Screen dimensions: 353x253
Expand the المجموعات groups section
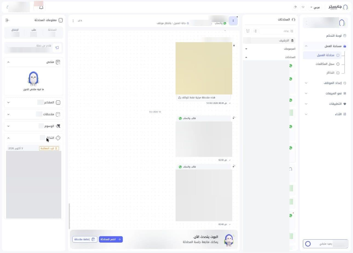246,49
